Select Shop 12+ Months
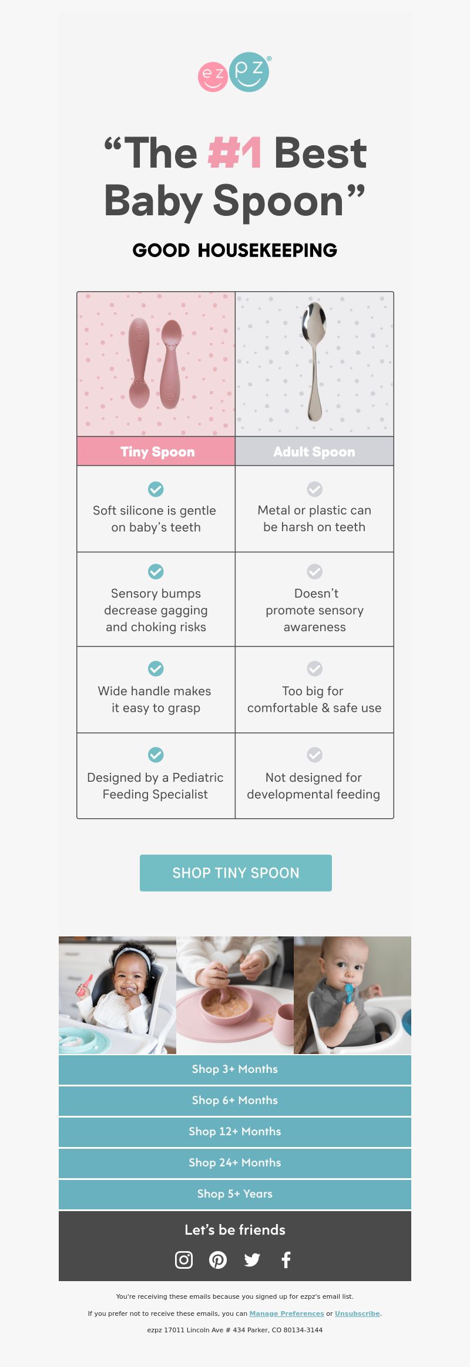This screenshot has width=470, height=1367. [235, 1132]
